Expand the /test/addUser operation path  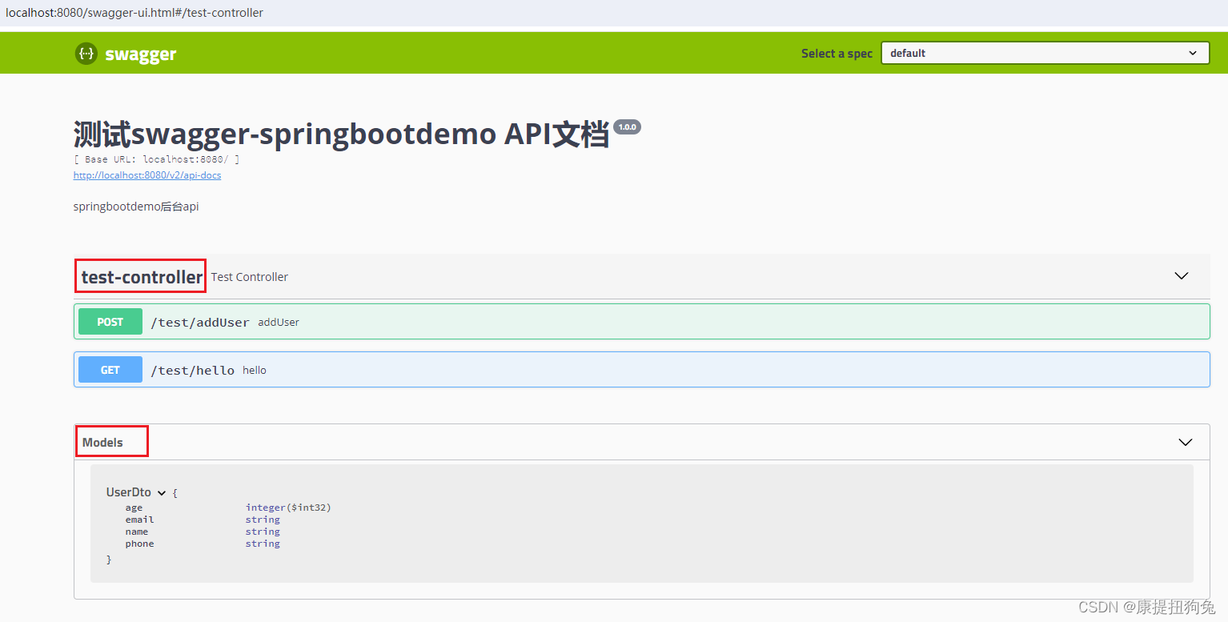coord(200,323)
